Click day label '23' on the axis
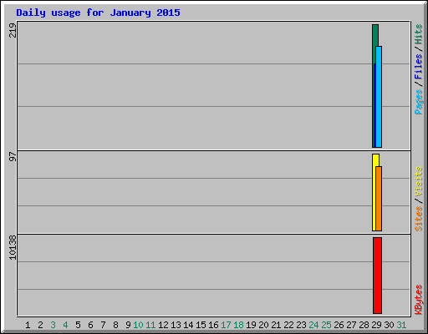Viewport: 428px width, 334px height. click(301, 325)
